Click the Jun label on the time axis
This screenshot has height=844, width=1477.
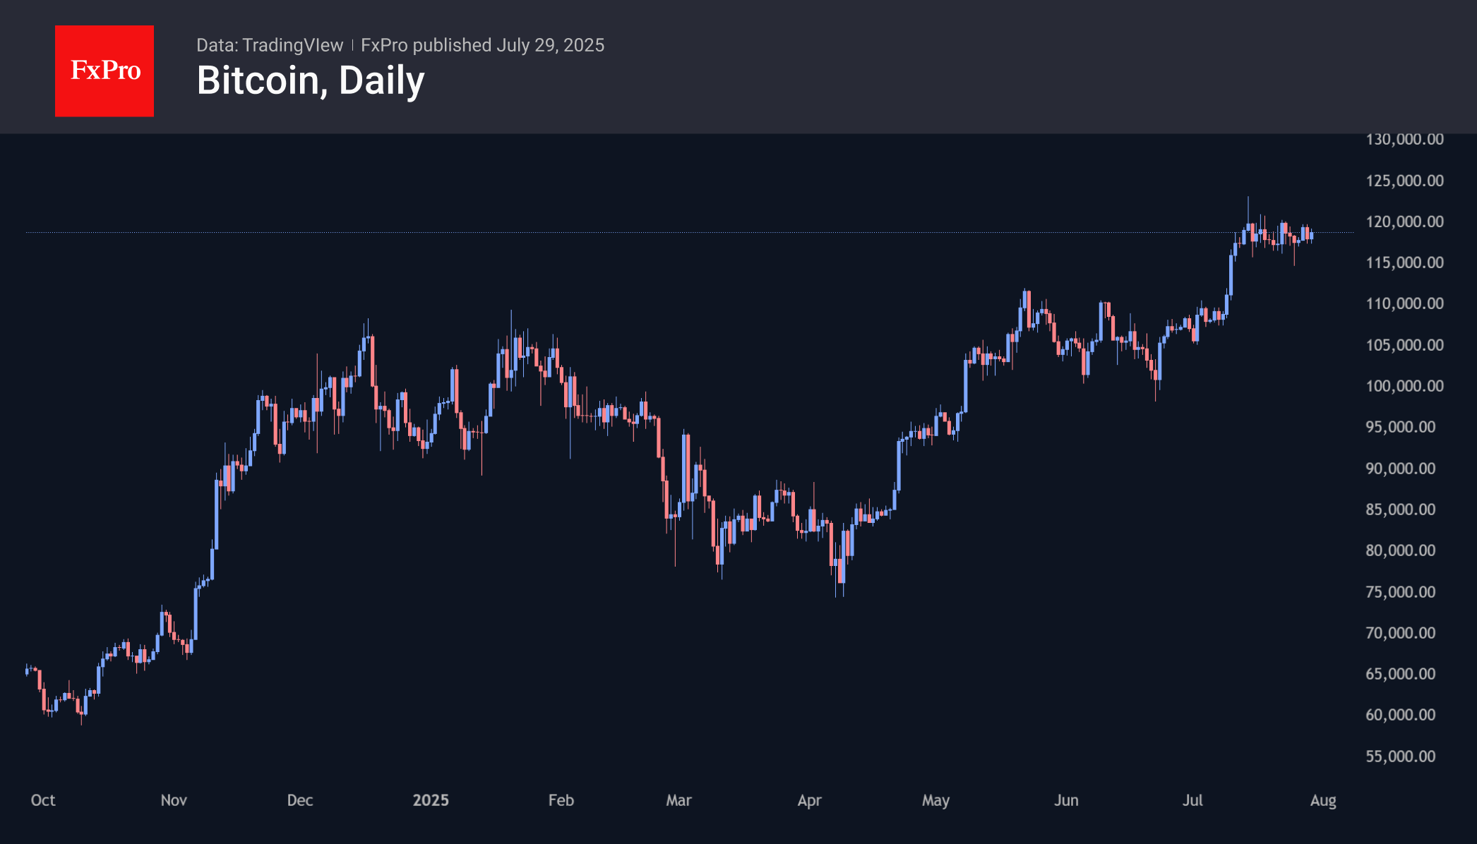[1066, 800]
